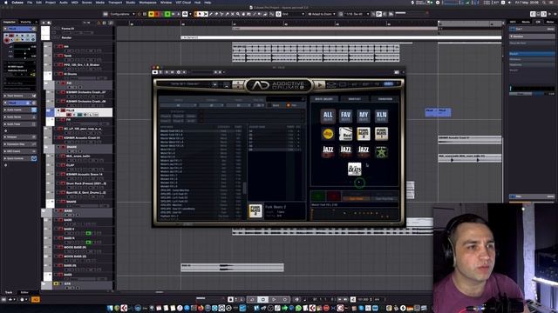Pick the yellow round MIDI pack icon
This screenshot has width=558, height=313.
coord(328,134)
